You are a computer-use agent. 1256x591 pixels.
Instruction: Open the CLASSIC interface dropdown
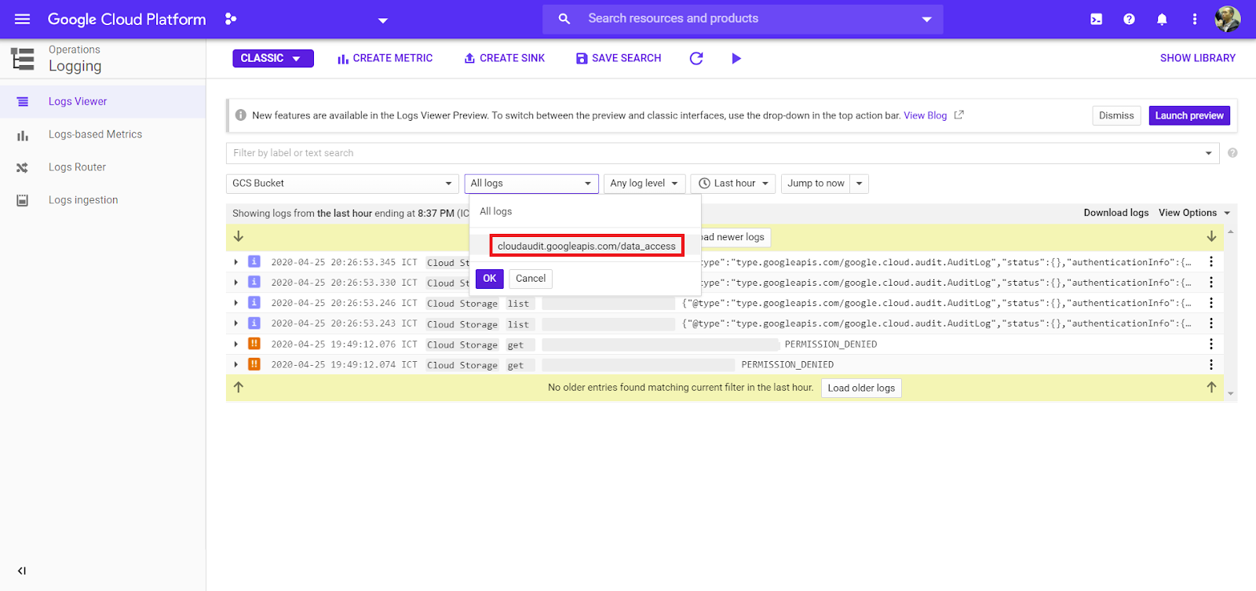(x=272, y=58)
